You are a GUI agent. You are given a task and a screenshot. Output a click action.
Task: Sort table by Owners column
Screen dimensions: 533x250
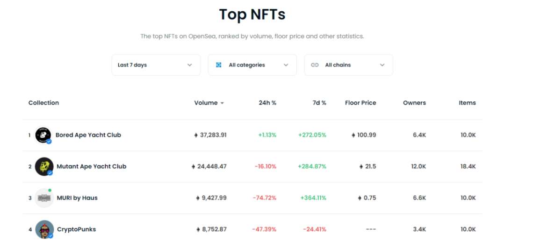(414, 103)
